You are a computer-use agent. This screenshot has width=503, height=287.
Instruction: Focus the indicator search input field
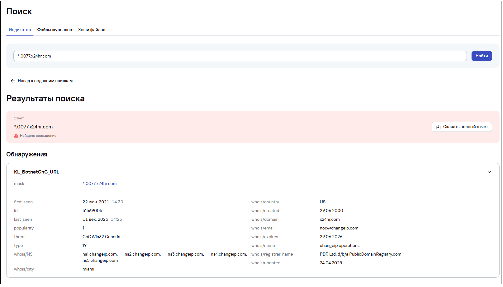point(240,56)
